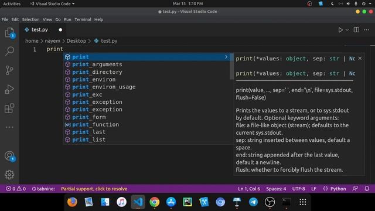Open Visual Studio Code app menu
Viewport: 375px width, 211px height.
[52, 4]
